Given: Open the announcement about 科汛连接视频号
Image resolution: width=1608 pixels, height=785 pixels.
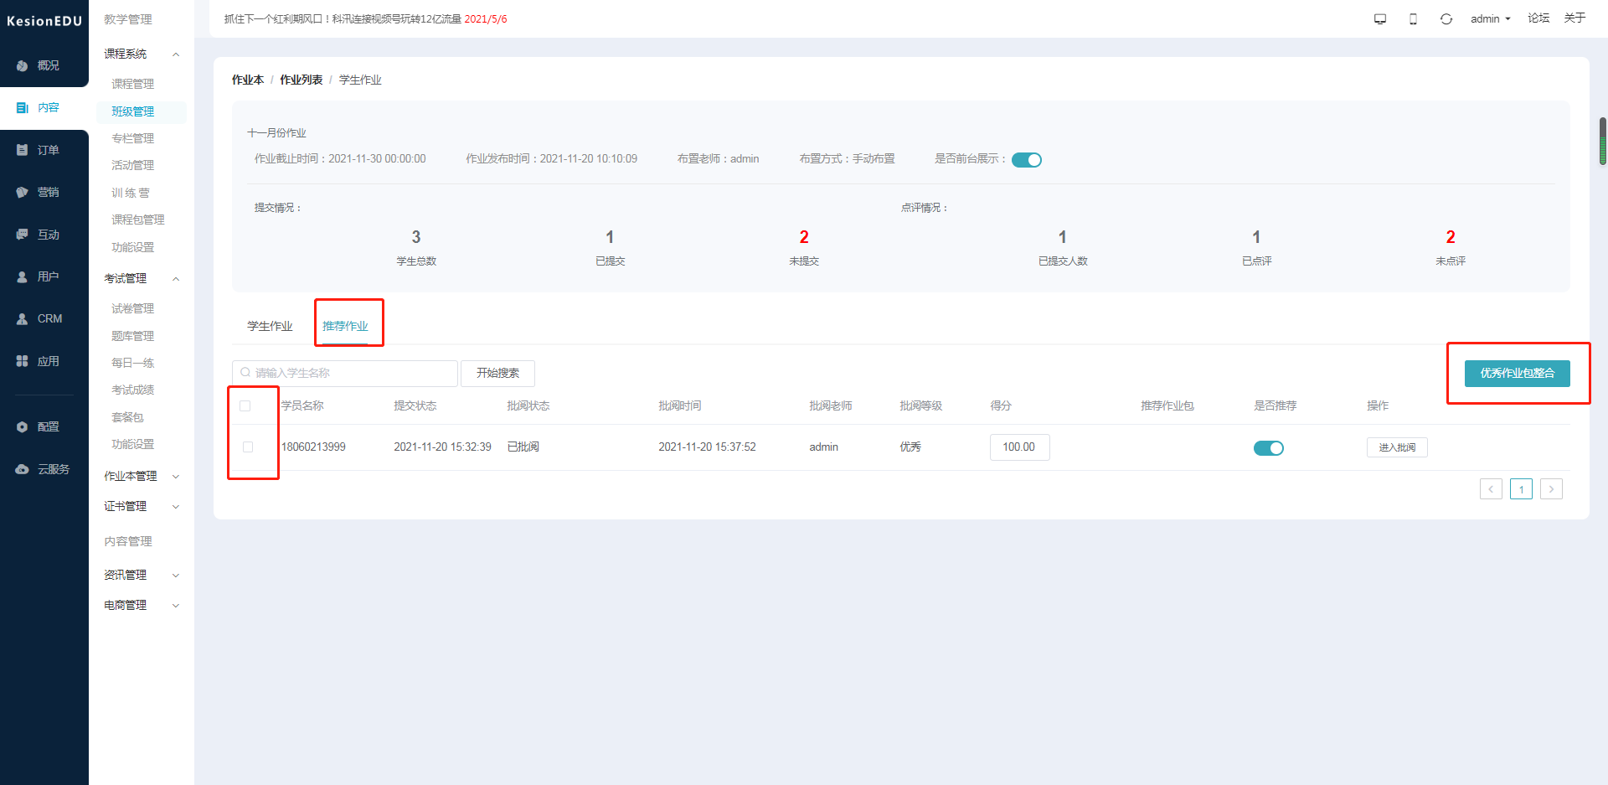Looking at the screenshot, I should point(365,19).
